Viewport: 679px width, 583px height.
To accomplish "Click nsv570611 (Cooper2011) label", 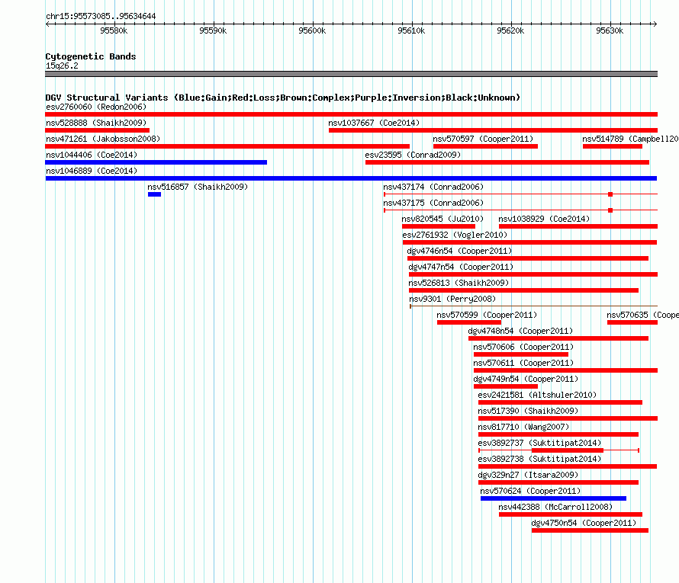I will point(523,363).
